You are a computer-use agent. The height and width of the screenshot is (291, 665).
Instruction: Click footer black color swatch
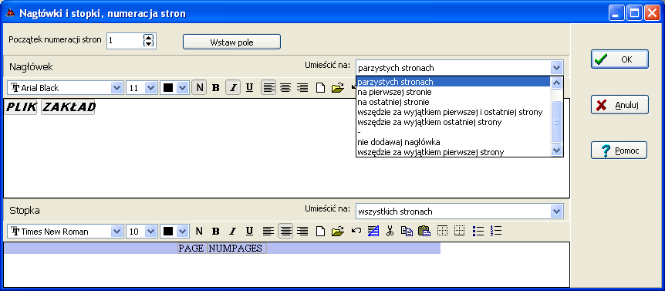pyautogui.click(x=168, y=232)
